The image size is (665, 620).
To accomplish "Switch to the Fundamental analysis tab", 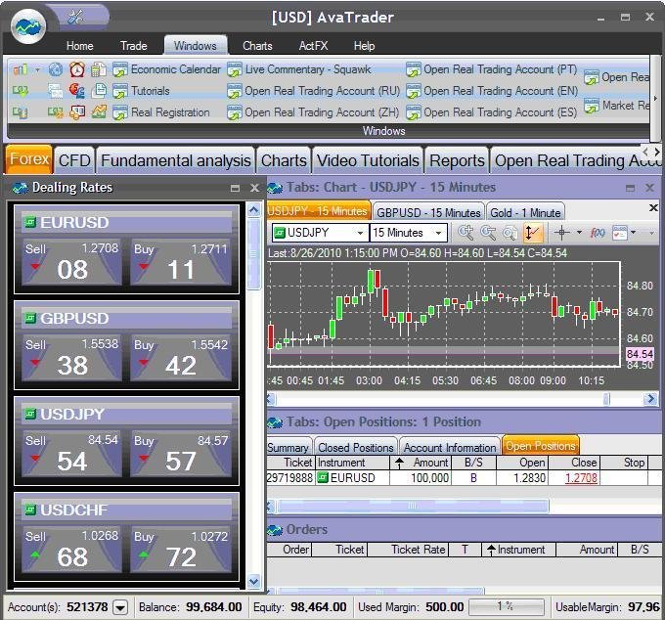I will (x=176, y=160).
